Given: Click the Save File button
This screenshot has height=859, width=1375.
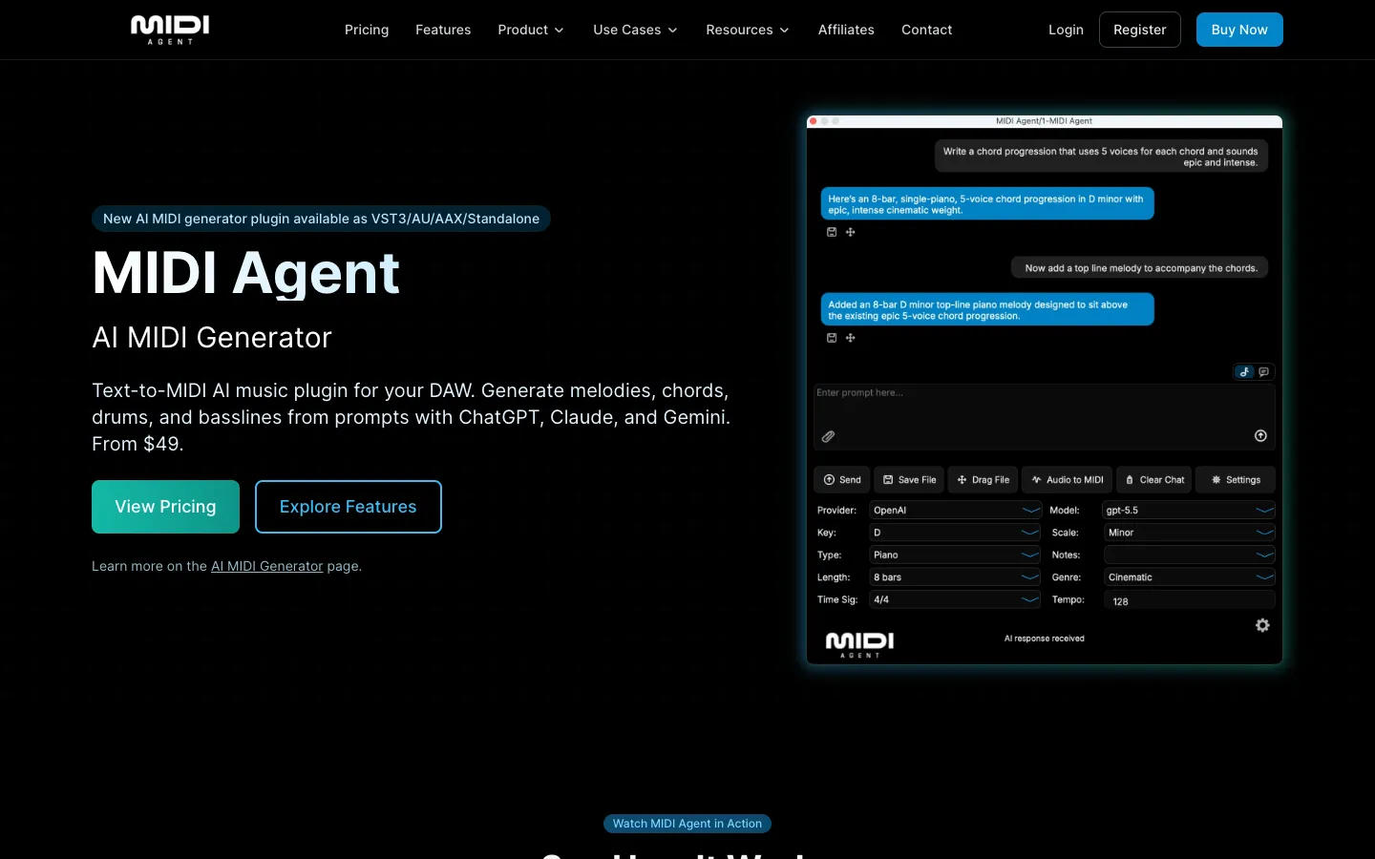Looking at the screenshot, I should (909, 480).
